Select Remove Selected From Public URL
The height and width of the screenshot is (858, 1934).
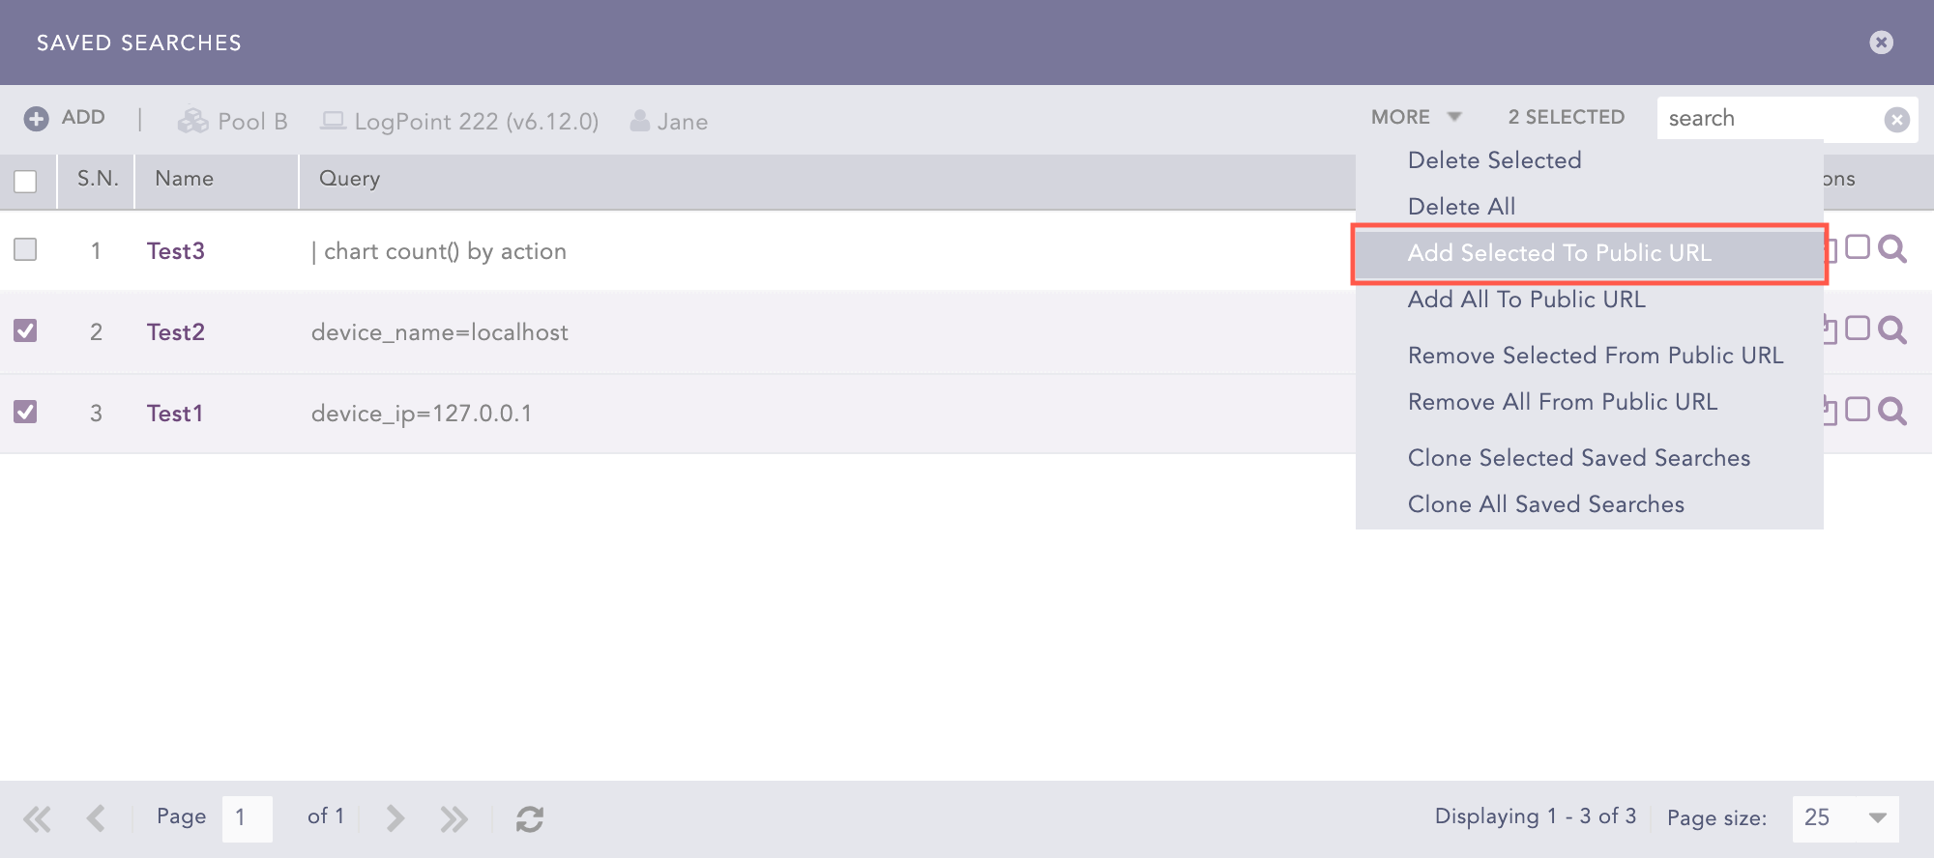click(1596, 356)
